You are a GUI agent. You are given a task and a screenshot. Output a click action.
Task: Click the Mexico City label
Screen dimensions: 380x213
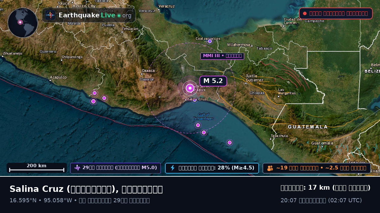(x=84, y=6)
